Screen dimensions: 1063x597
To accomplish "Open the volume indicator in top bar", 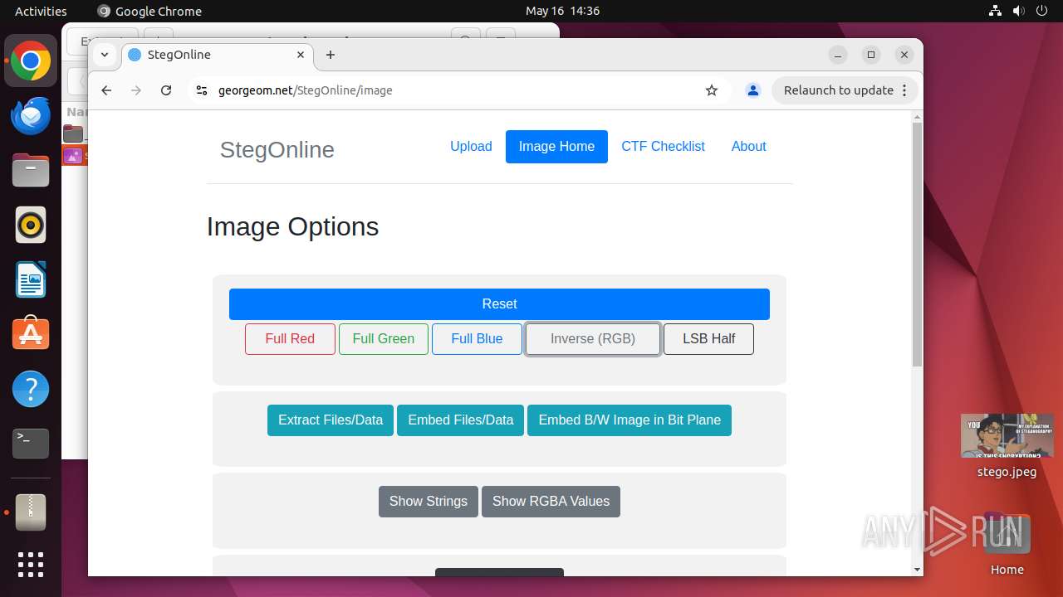I will tap(1019, 11).
